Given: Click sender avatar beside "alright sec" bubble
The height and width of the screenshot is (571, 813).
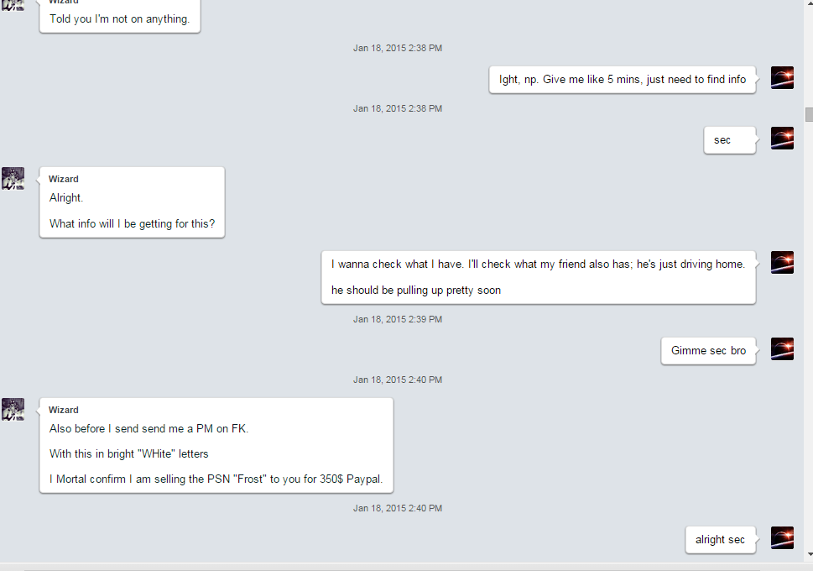Looking at the screenshot, I should coord(783,537).
